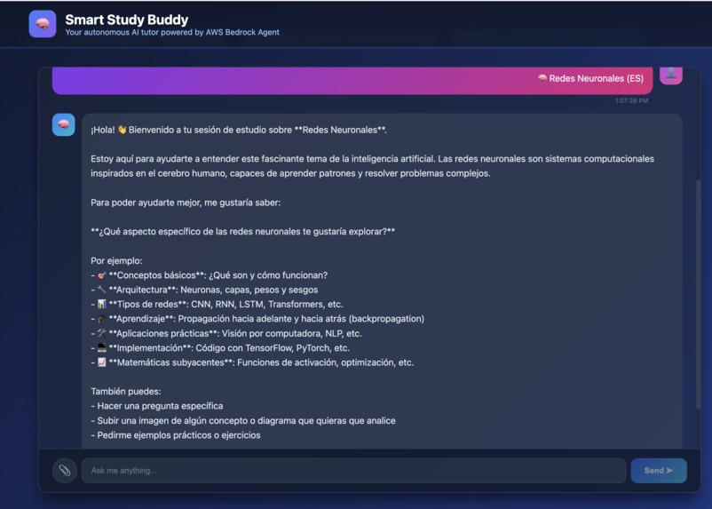Screen dimensions: 712x509
Task: Click the 'Conceptos básicos' list line
Action: 210,275
